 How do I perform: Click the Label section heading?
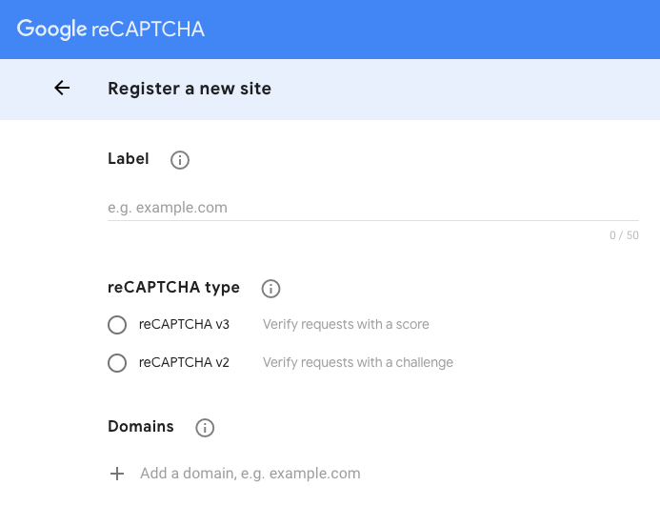point(129,159)
